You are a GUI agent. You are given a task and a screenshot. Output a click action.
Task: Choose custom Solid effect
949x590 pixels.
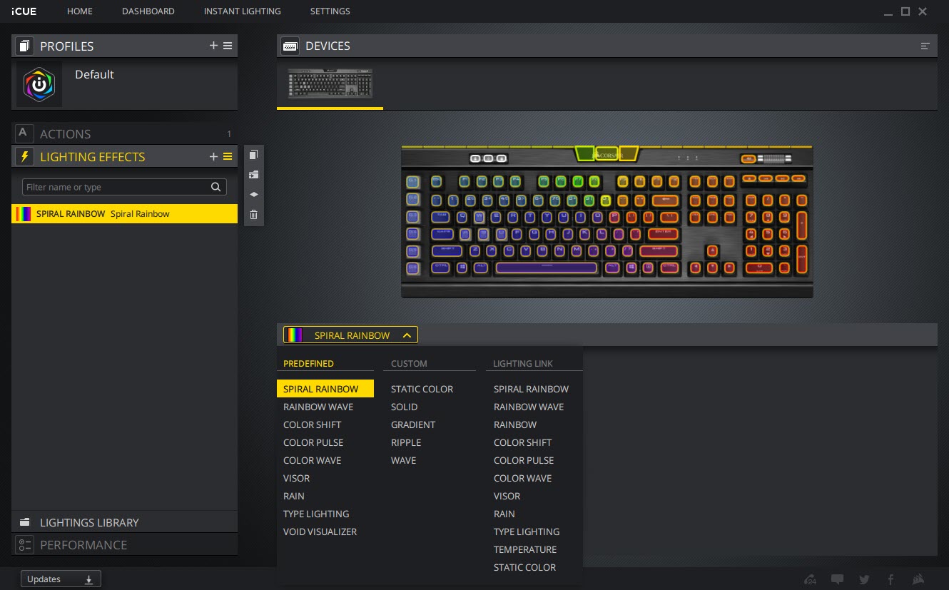404,407
